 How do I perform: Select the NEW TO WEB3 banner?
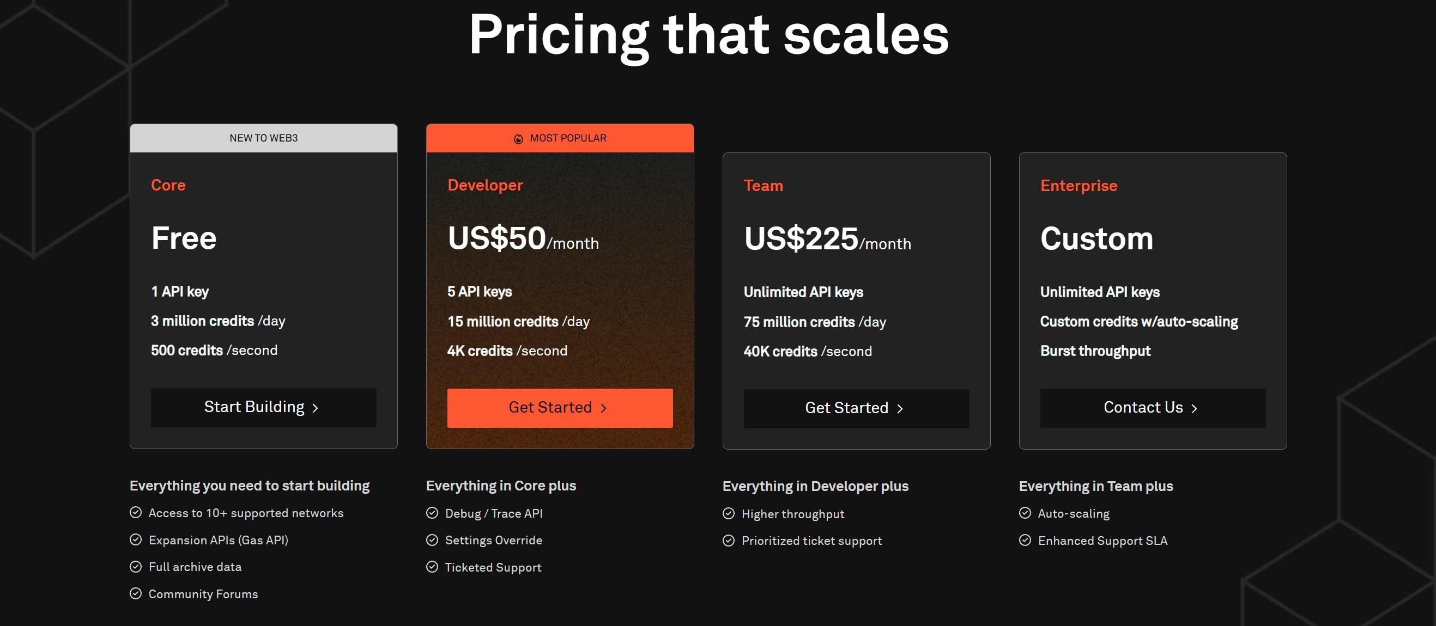pyautogui.click(x=263, y=138)
